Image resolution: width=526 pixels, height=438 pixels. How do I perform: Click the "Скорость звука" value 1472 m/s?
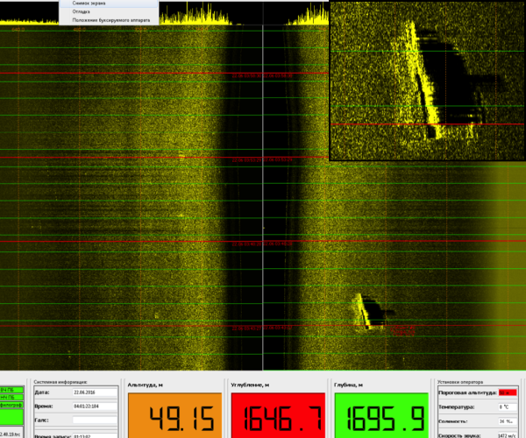pyautogui.click(x=508, y=435)
